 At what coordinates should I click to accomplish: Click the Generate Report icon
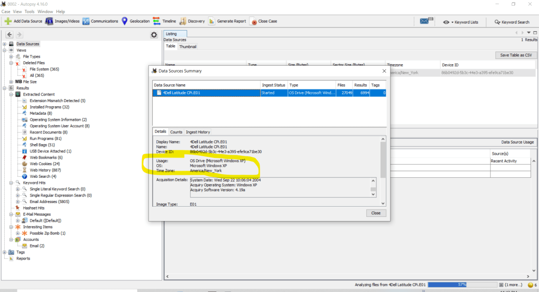(x=211, y=22)
